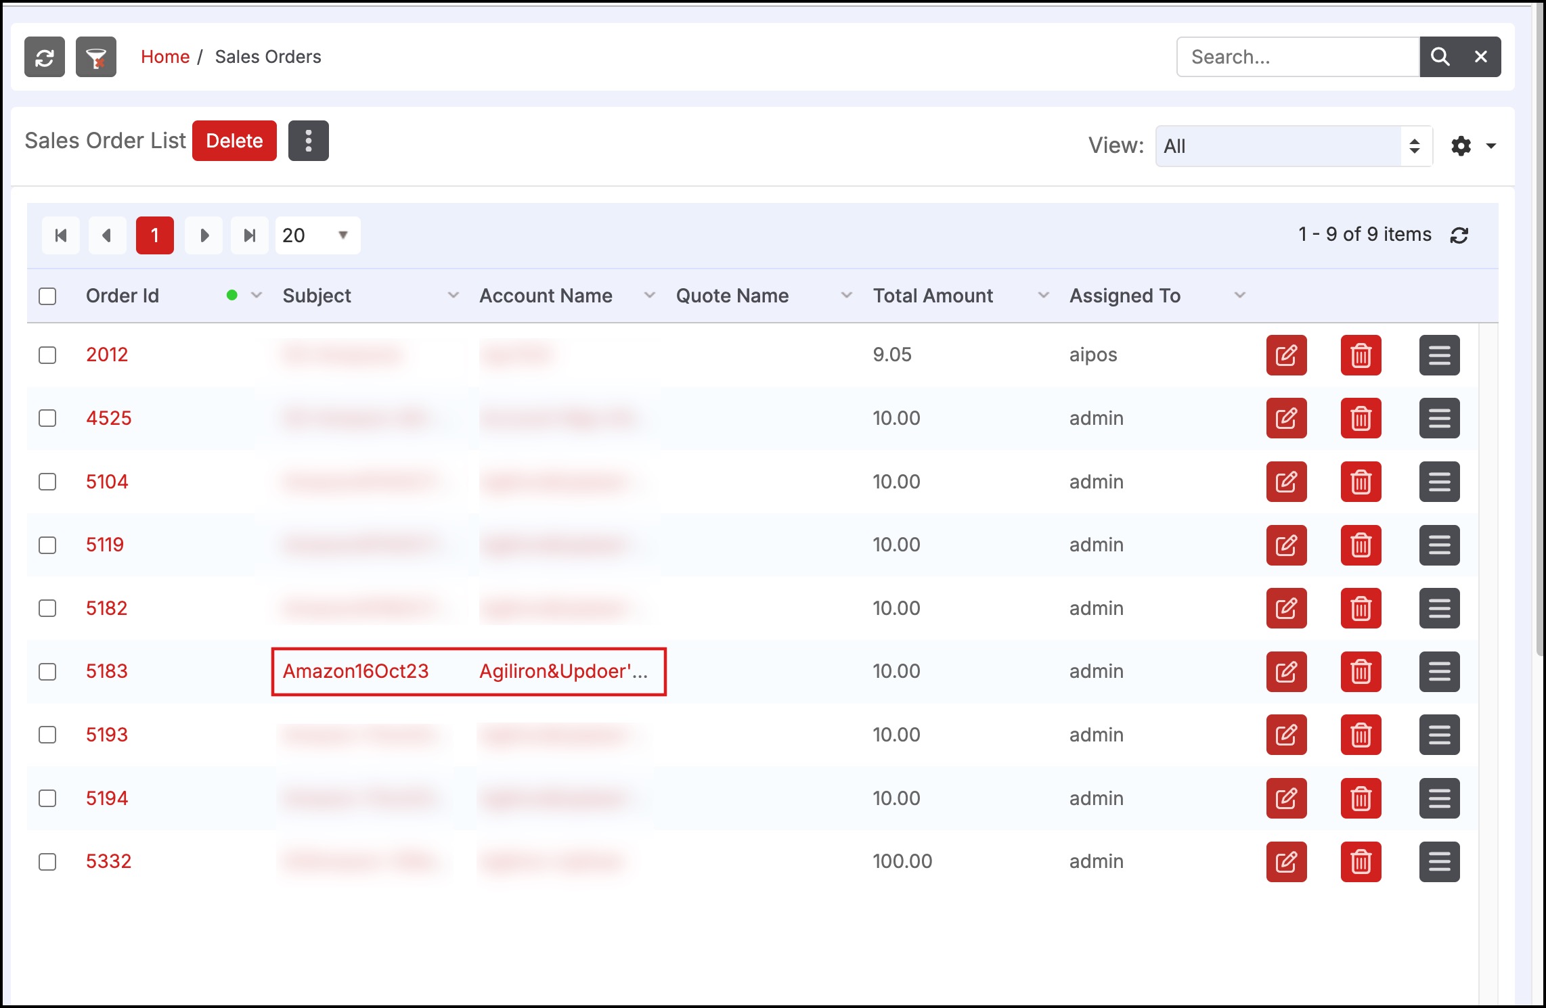
Task: Delete order 4525 with trash icon
Action: click(x=1361, y=419)
